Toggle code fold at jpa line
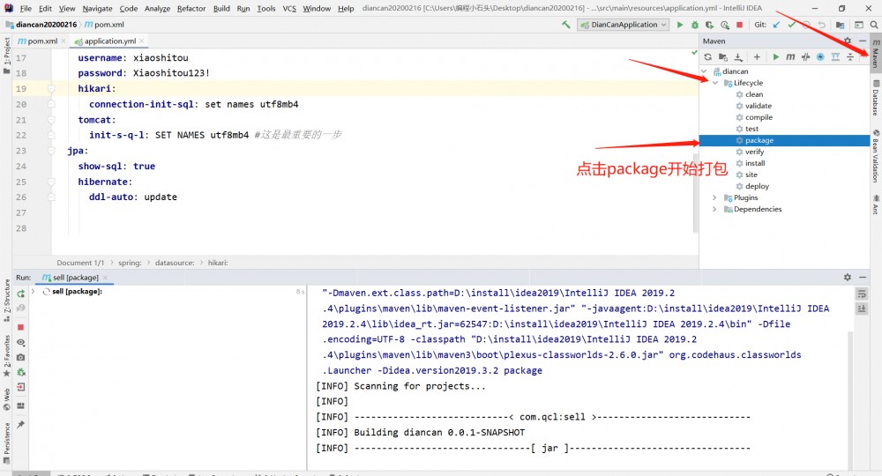This screenshot has height=476, width=882. click(51, 151)
